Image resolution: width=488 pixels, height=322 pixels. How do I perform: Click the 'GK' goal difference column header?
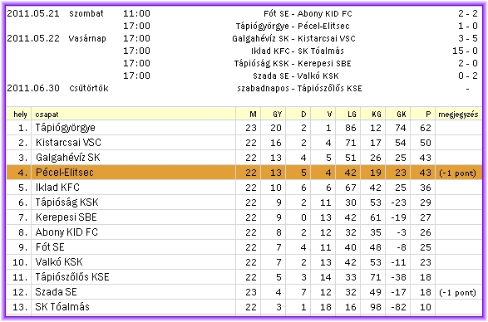tap(402, 114)
